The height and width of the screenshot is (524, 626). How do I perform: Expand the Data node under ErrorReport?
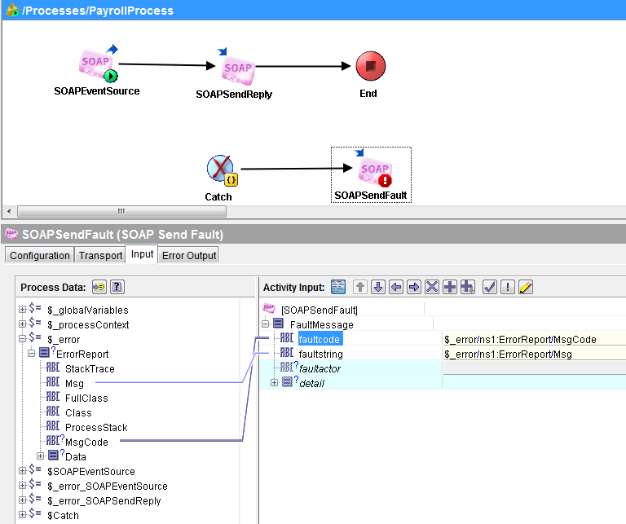click(40, 456)
